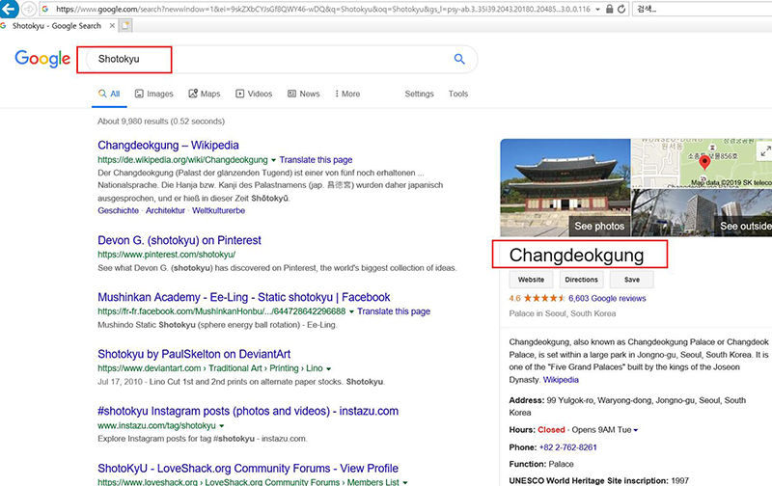Viewport: 772px width, 486px height.
Task: Expand the dropdown arrow after deviantart Lino breadcrumb
Action: click(328, 369)
